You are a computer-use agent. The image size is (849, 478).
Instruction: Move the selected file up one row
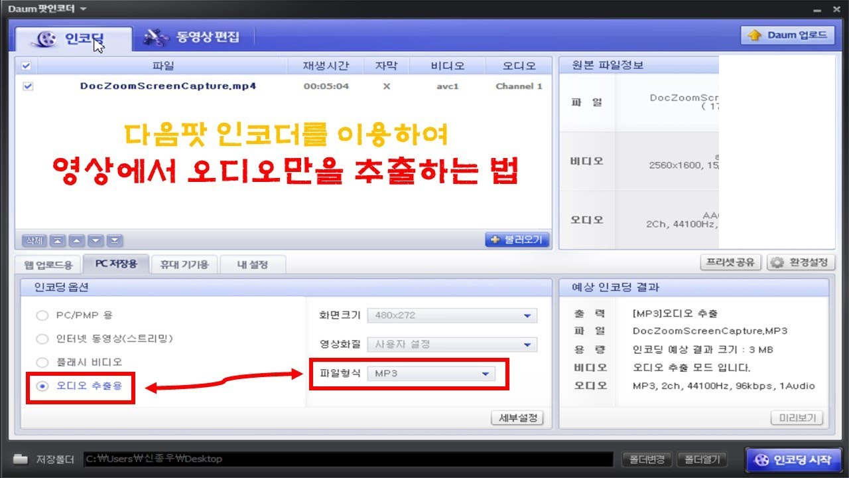77,240
